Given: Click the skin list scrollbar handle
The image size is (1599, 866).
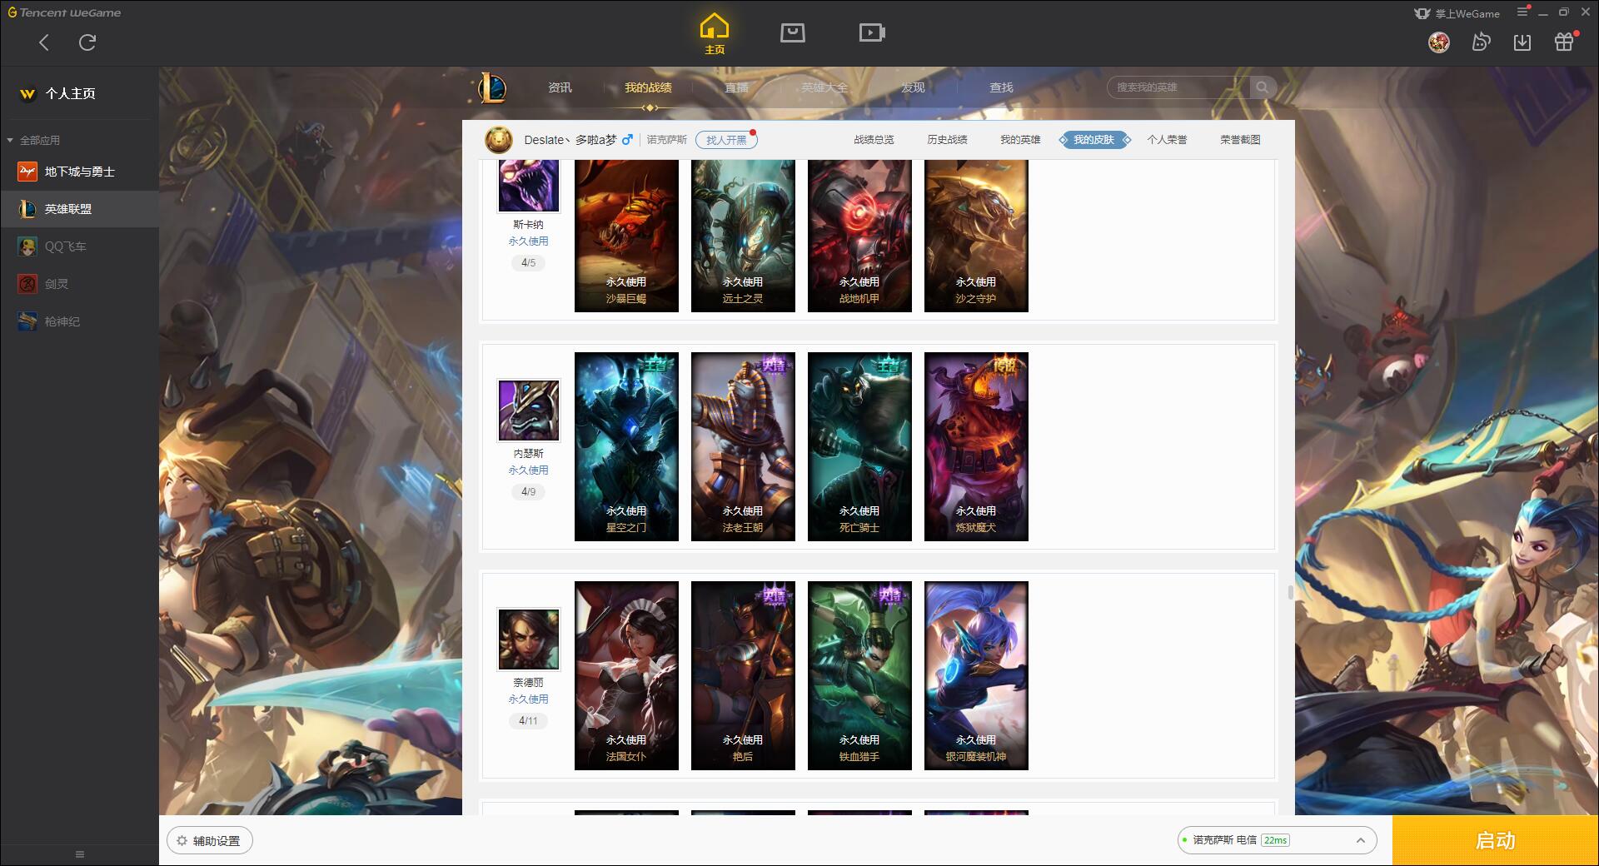Looking at the screenshot, I should point(1290,592).
